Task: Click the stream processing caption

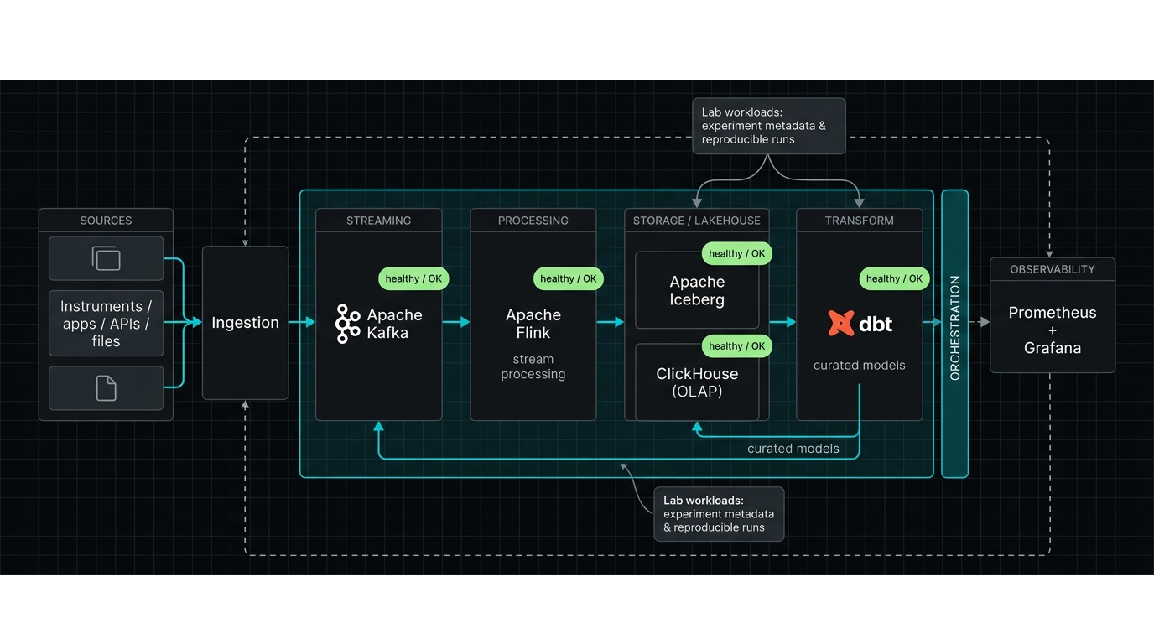Action: click(x=533, y=366)
